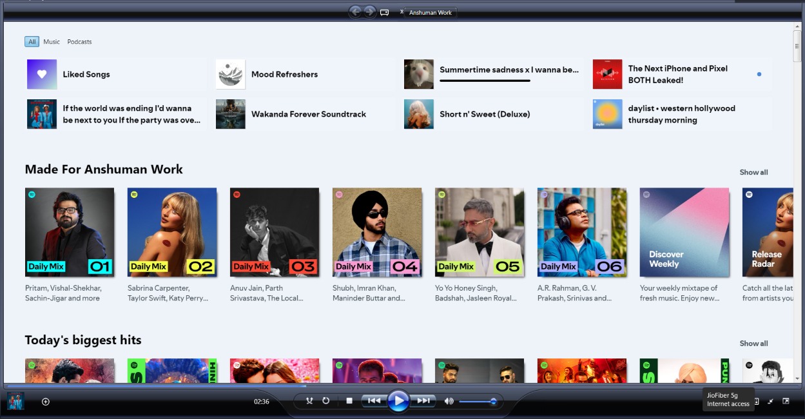
Task: Toggle shuffle mode
Action: [309, 400]
